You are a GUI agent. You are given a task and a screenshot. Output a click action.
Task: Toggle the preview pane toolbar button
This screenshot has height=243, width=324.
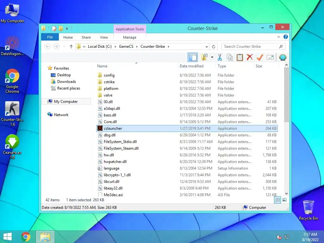click(193, 57)
